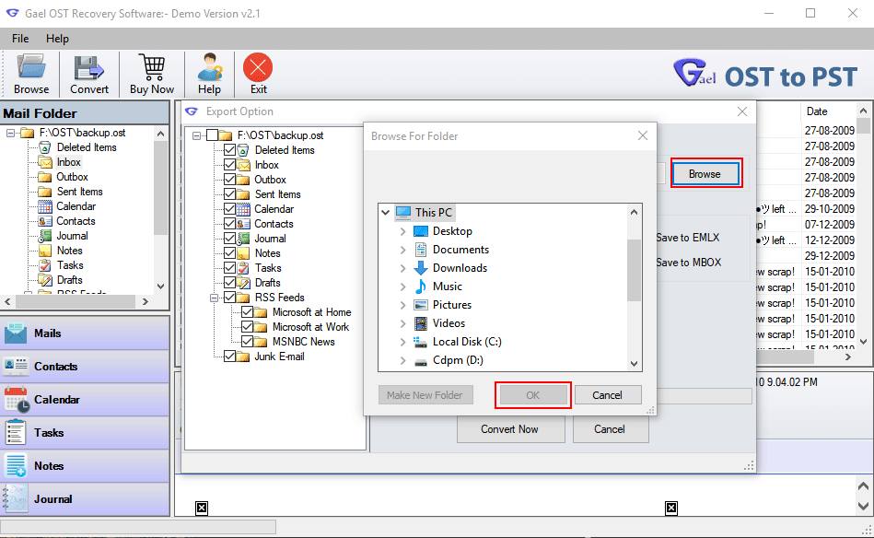
Task: Click Browse button in Export Option
Action: [x=705, y=174]
